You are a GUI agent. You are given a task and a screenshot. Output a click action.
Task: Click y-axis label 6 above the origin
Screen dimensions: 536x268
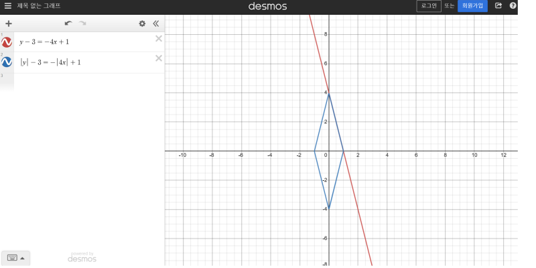[326, 64]
